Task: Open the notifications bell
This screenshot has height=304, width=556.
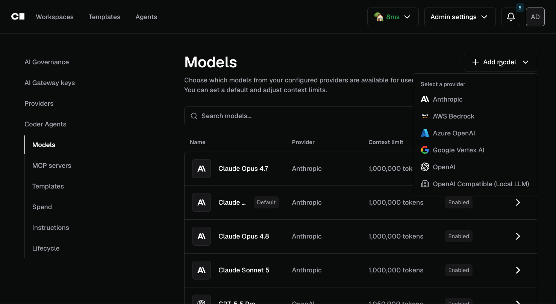Action: click(x=511, y=17)
